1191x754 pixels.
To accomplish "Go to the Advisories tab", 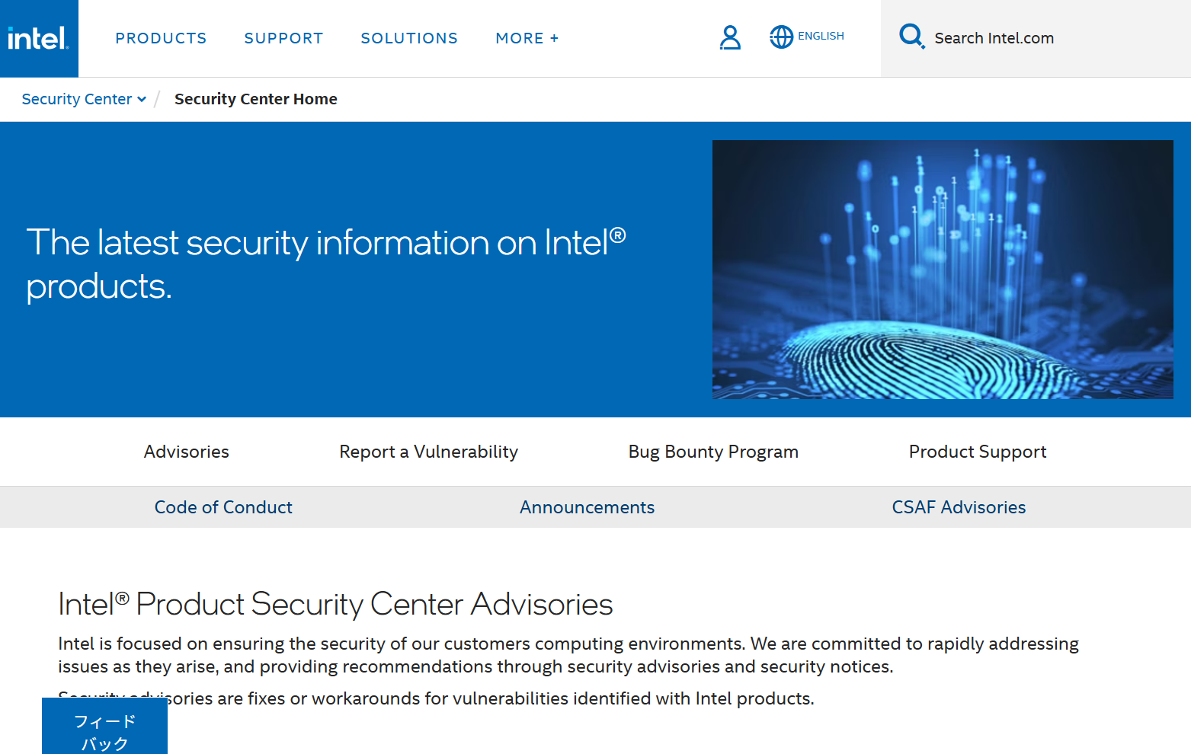I will tap(187, 452).
